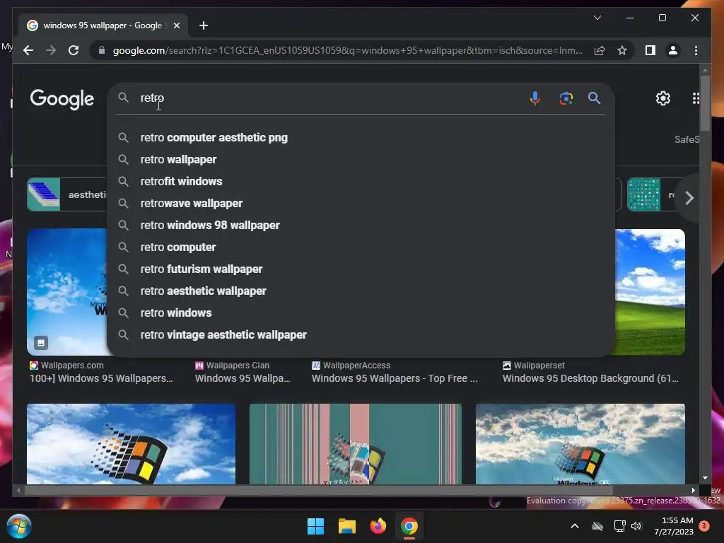Show hidden tray icons chevron

tap(575, 526)
